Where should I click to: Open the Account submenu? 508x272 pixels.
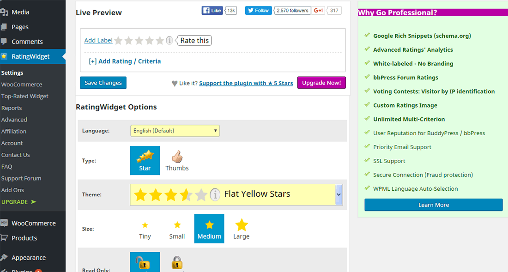(12, 143)
